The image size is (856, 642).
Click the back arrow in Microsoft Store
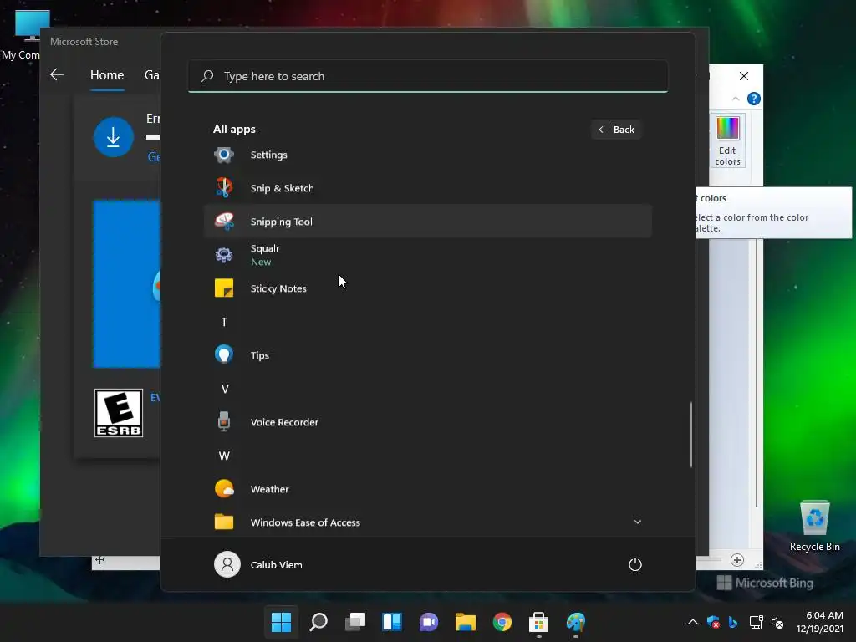57,74
